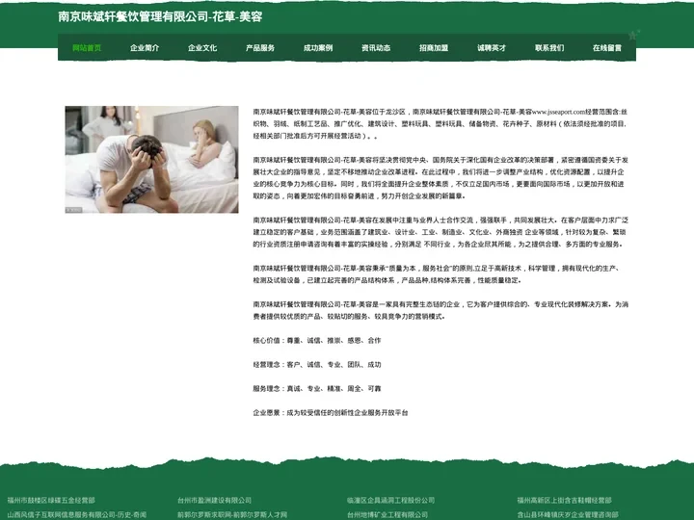Open 在线留言 nav link
The width and height of the screenshot is (694, 520).
coord(607,48)
